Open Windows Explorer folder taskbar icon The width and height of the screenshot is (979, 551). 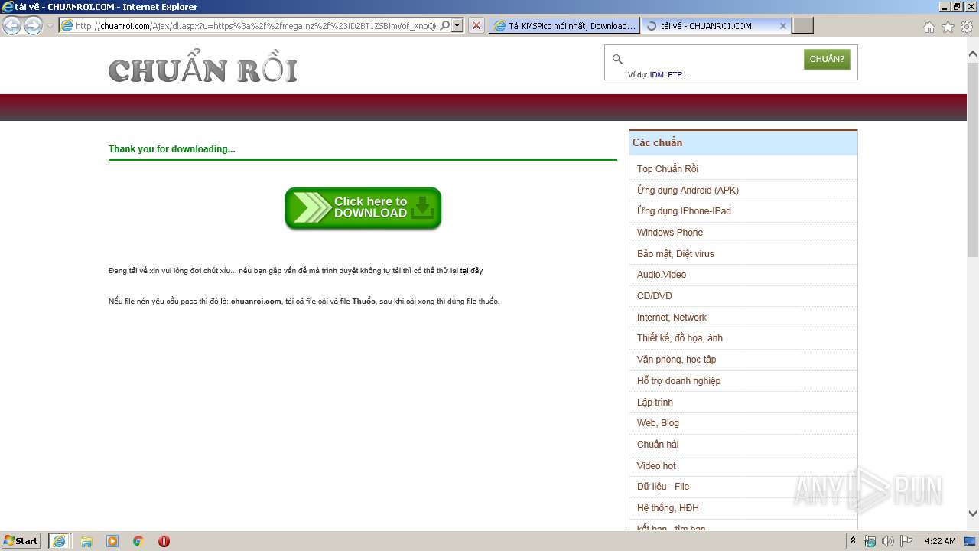tap(86, 541)
